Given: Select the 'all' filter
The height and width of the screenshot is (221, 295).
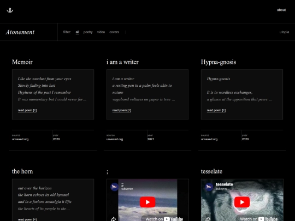Looking at the screenshot, I should (78, 32).
